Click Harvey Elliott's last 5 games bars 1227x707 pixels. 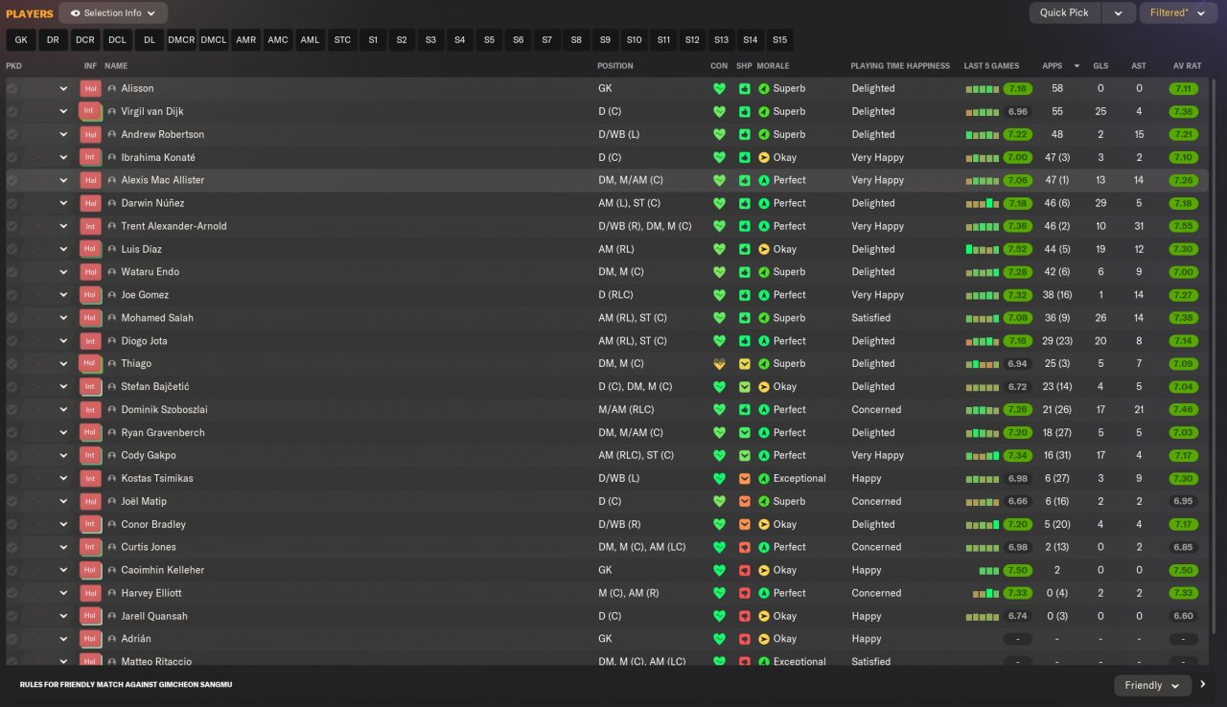pos(986,594)
